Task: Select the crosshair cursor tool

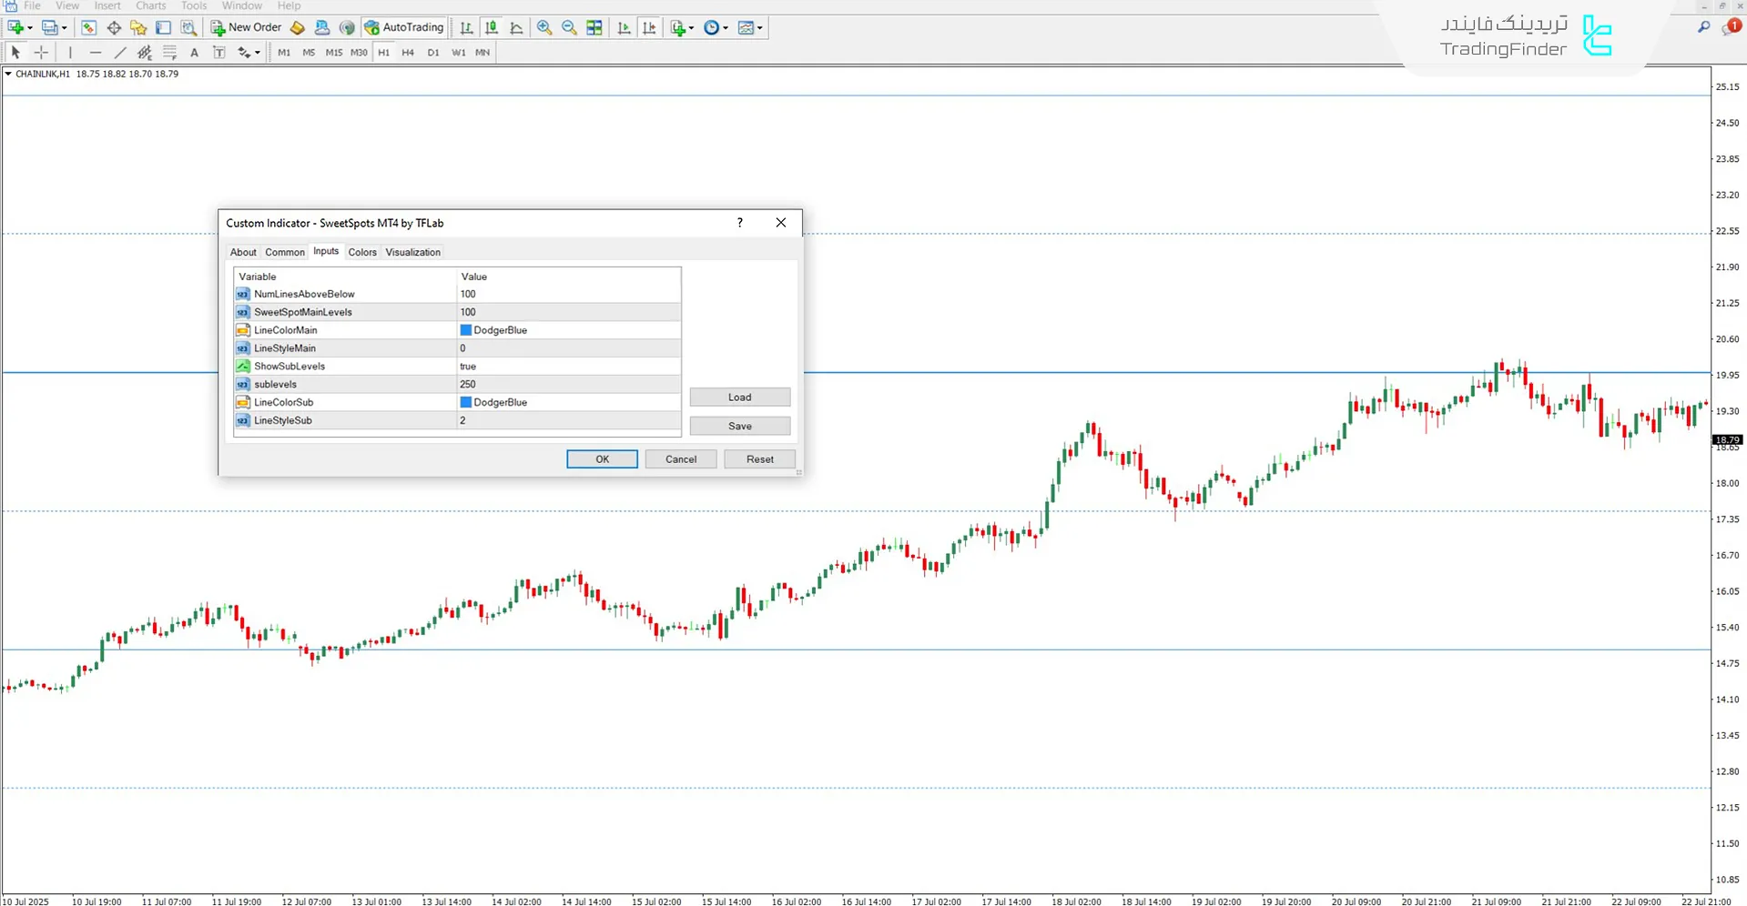Action: [x=41, y=53]
